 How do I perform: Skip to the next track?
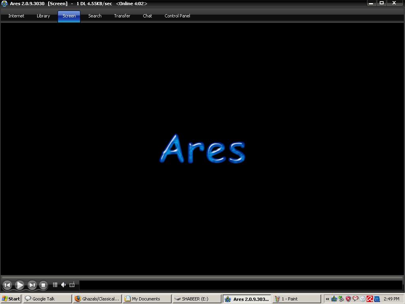[x=32, y=285]
